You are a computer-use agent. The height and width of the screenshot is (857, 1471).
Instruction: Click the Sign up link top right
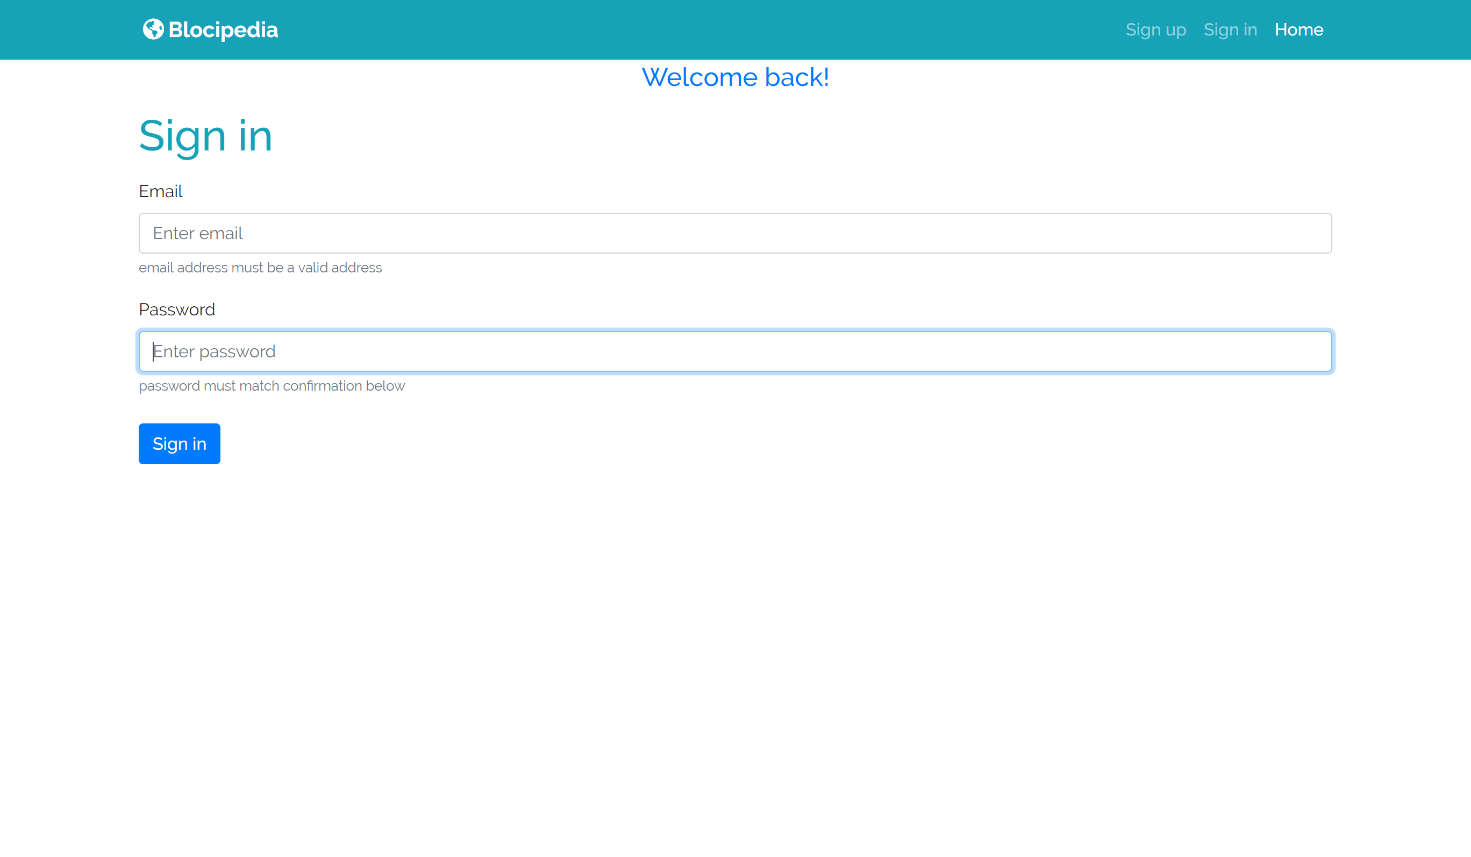[x=1155, y=29]
